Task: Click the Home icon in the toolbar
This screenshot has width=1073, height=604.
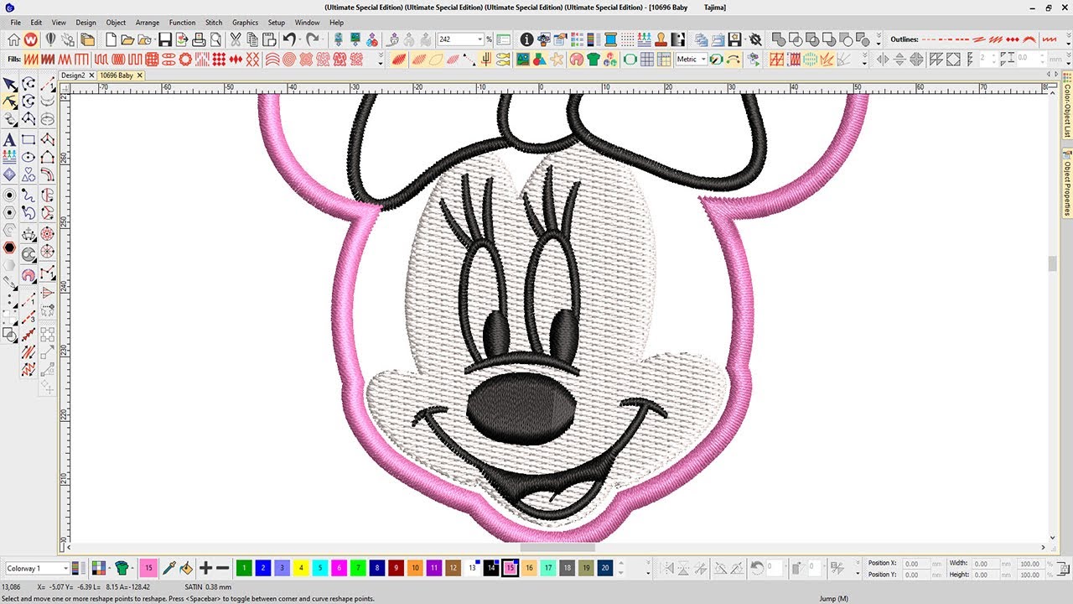Action: 13,39
